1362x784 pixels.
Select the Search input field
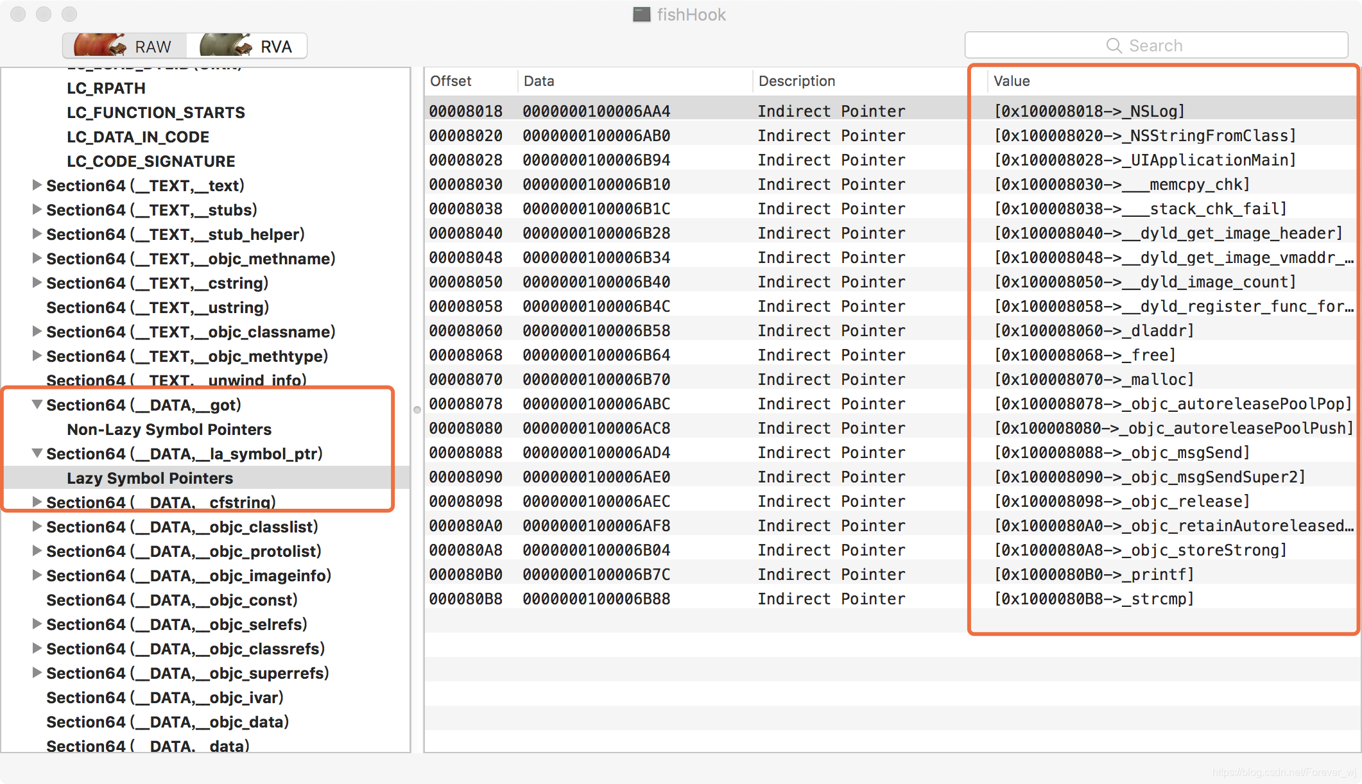(1151, 45)
